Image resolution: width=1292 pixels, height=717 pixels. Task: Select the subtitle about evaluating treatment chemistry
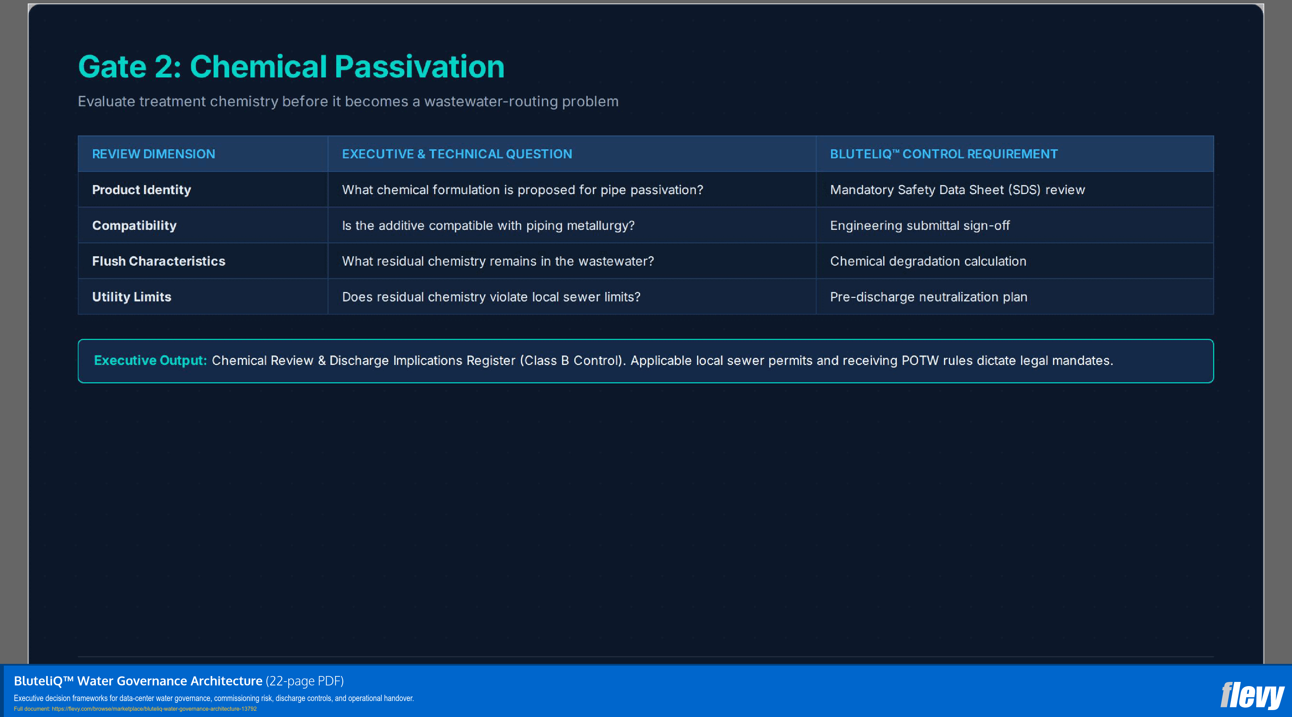348,101
